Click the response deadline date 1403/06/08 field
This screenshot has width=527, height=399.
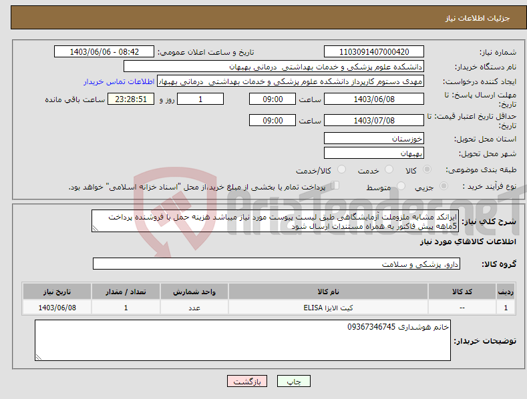click(x=374, y=99)
